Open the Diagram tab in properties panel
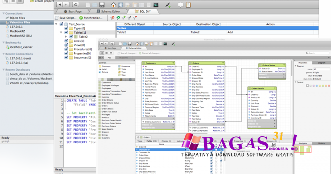 tap(321, 63)
